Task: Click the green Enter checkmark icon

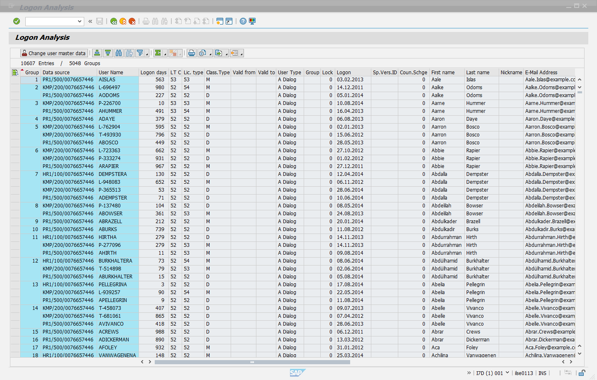Action: tap(17, 21)
